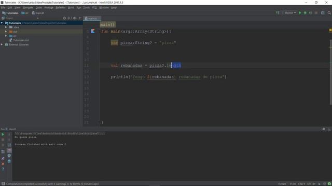Open the Help menu

click(x=114, y=8)
